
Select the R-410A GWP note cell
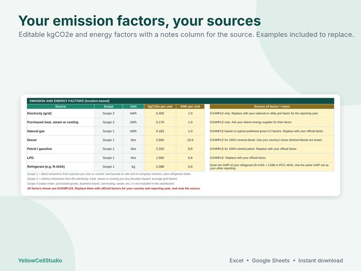[x=272, y=167]
